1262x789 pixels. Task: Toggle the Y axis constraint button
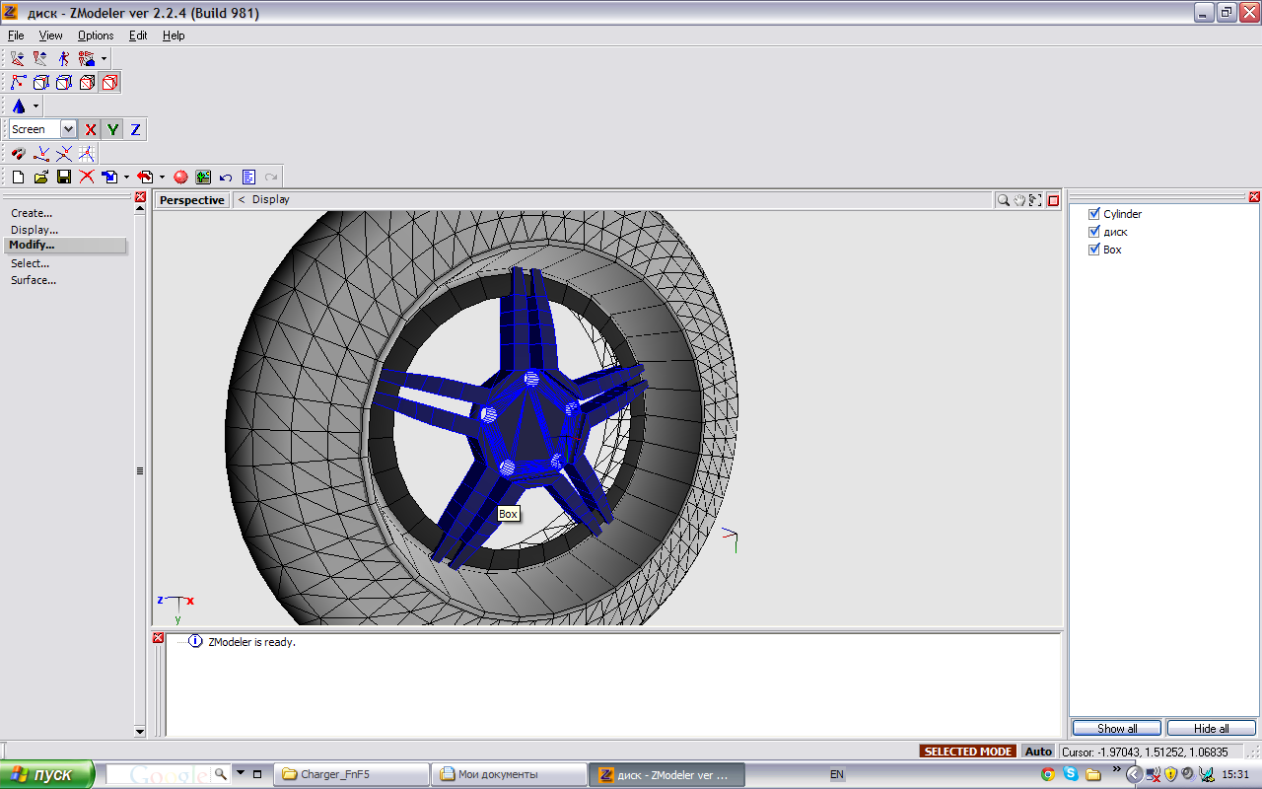113,129
